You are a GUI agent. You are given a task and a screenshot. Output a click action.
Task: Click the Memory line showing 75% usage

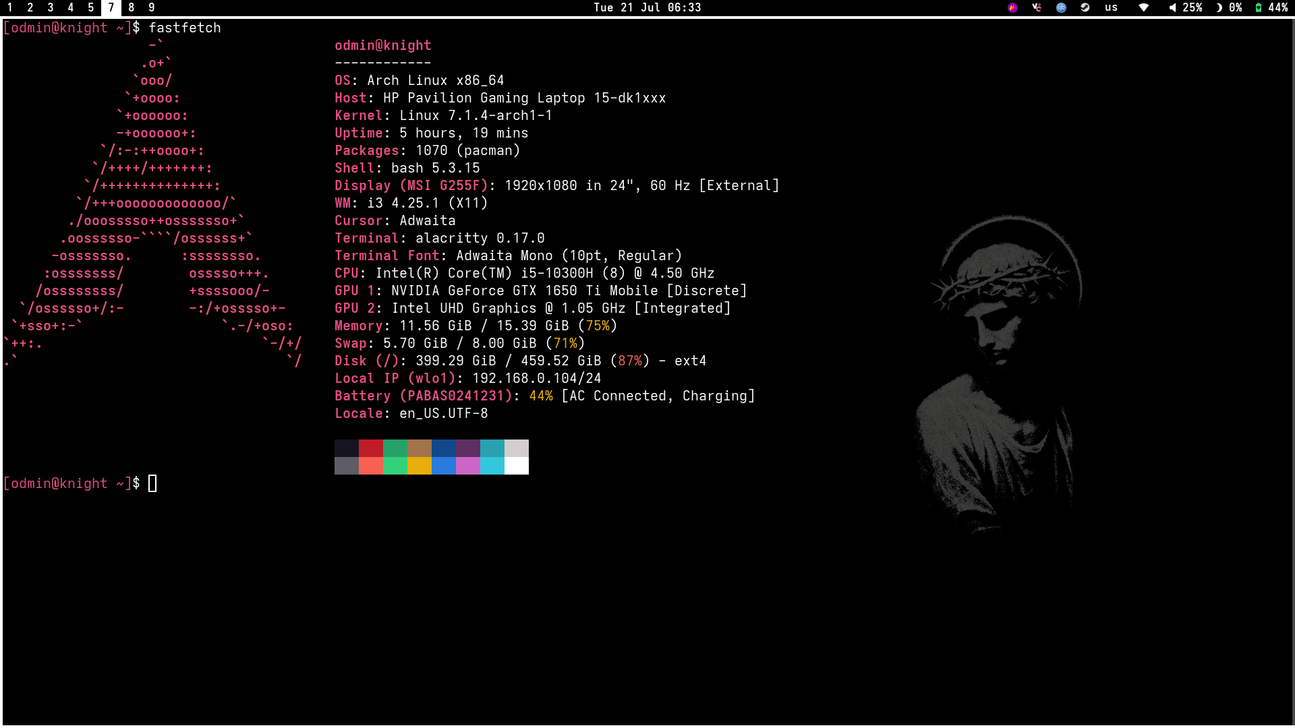coord(476,326)
